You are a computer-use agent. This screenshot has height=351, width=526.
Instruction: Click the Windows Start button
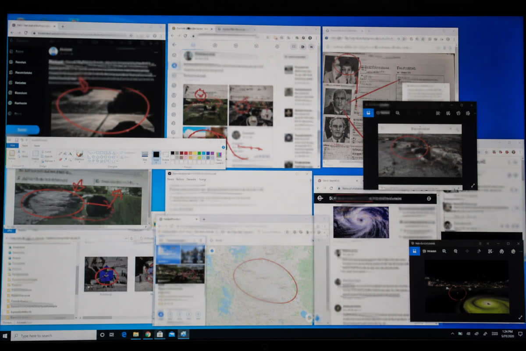tap(5, 336)
